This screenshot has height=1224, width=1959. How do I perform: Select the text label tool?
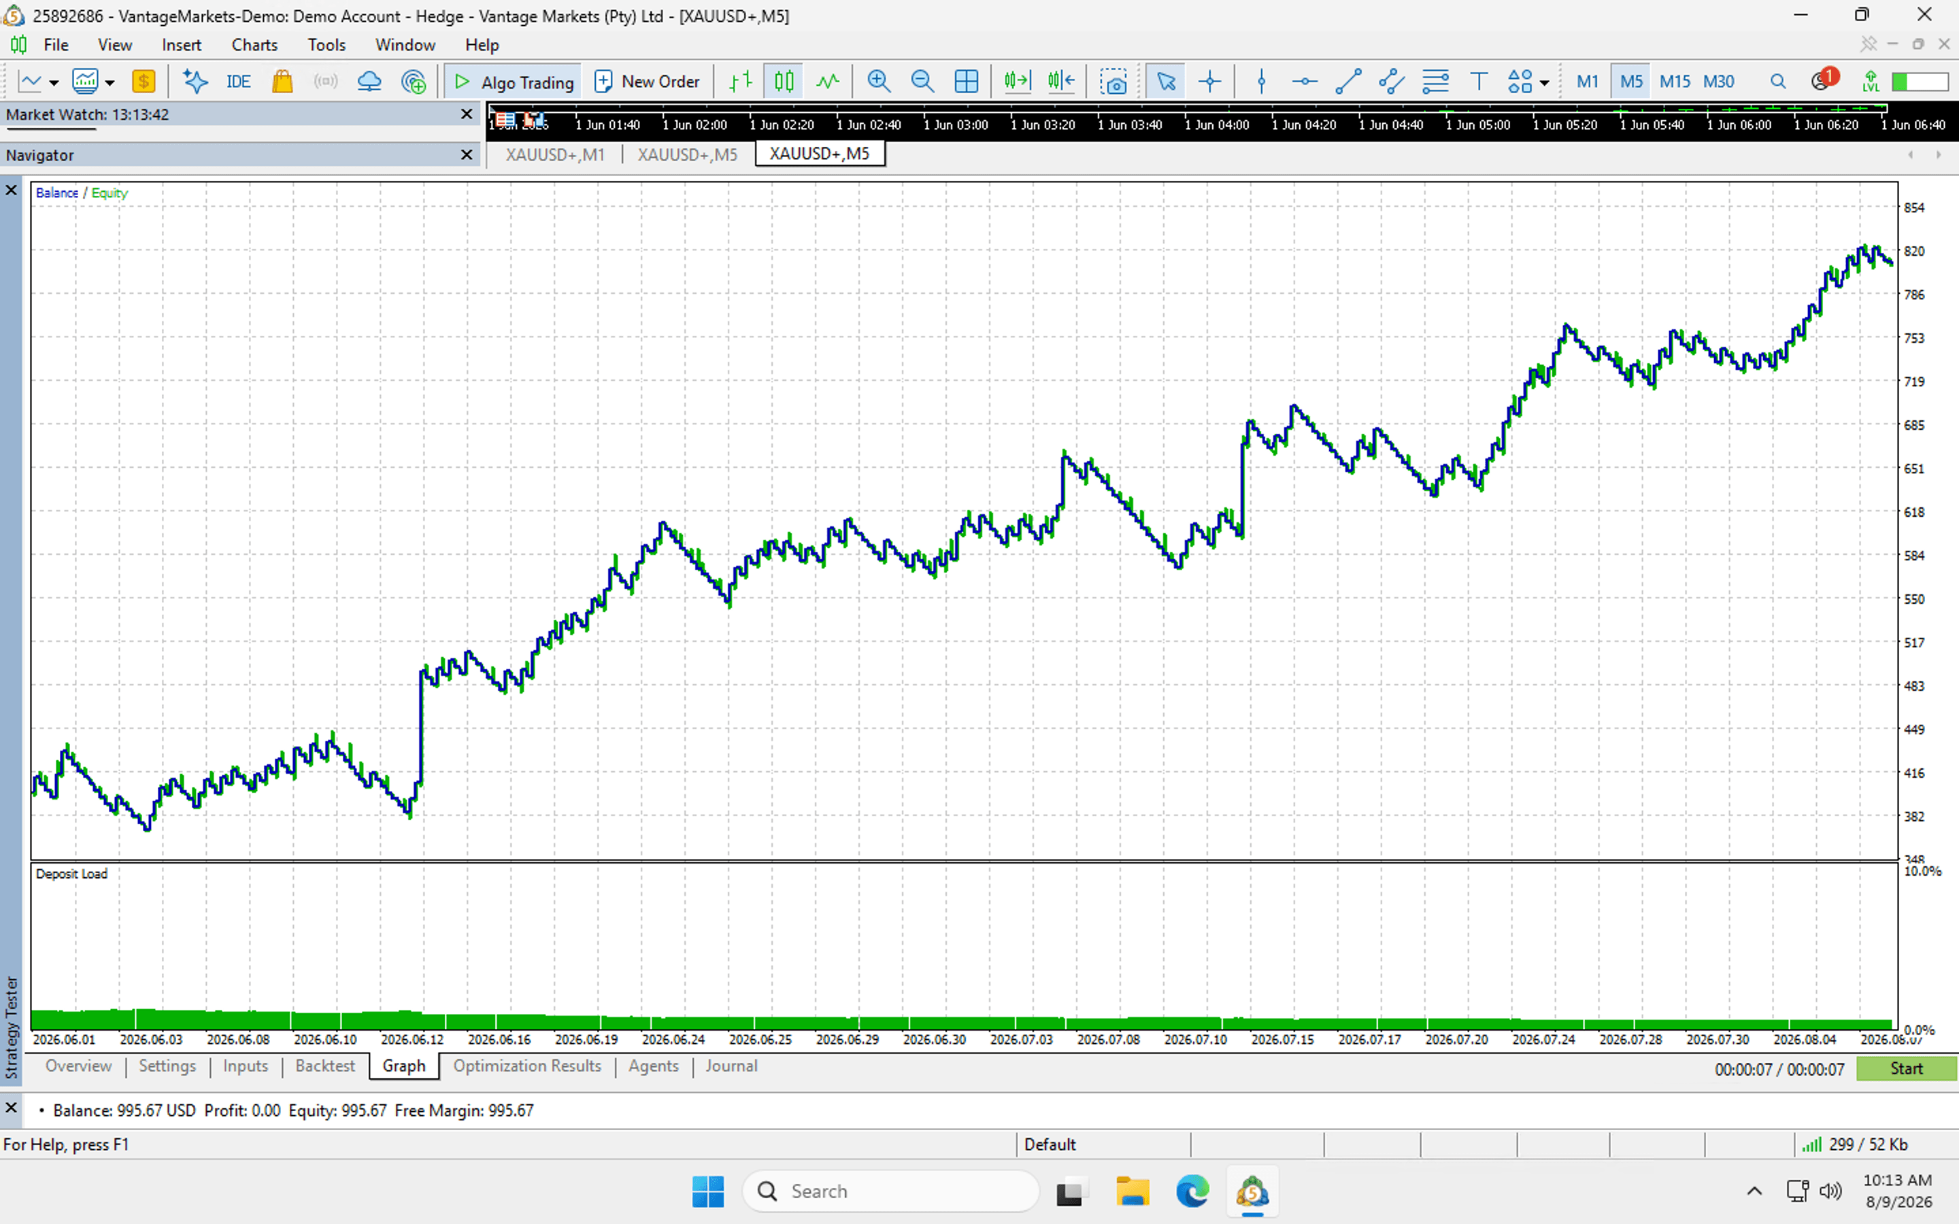click(x=1479, y=82)
